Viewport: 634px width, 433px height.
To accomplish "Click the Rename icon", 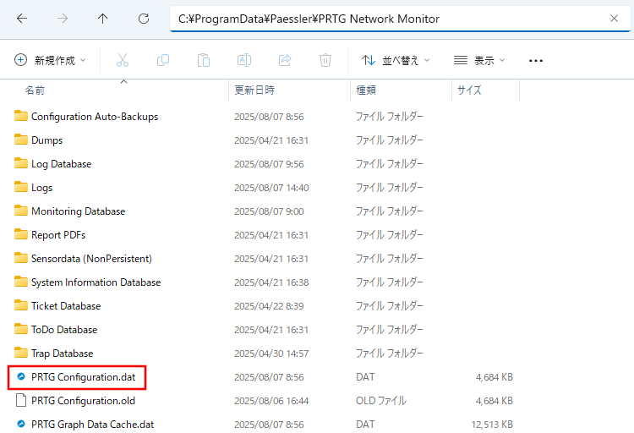I will click(x=244, y=60).
